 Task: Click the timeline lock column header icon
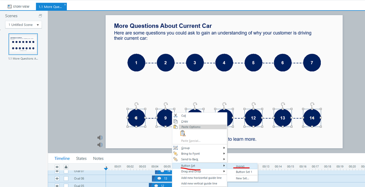point(66,167)
